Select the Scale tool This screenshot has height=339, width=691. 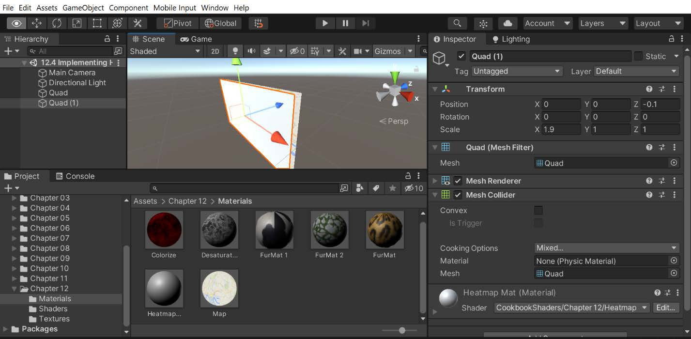pyautogui.click(x=77, y=23)
